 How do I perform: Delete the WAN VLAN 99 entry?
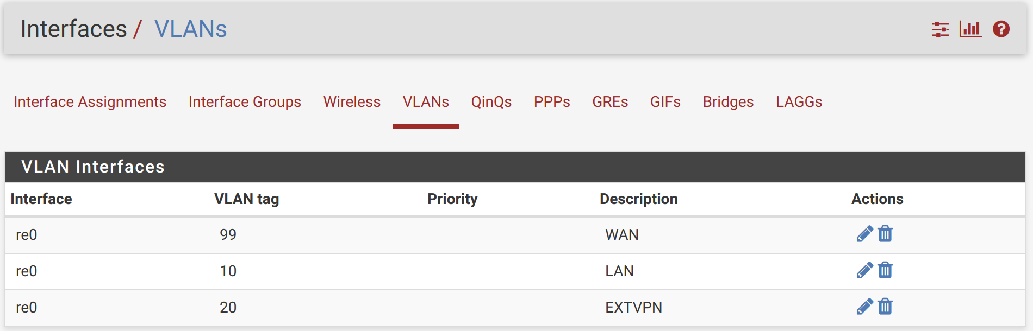point(885,234)
